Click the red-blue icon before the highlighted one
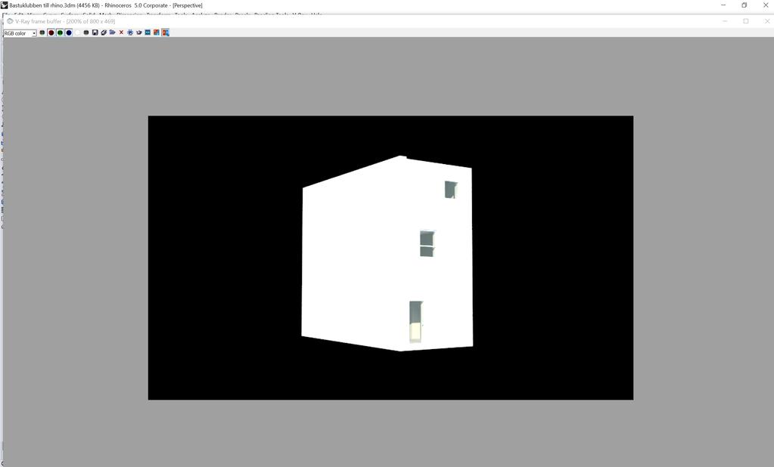The image size is (774, 467). (x=157, y=32)
